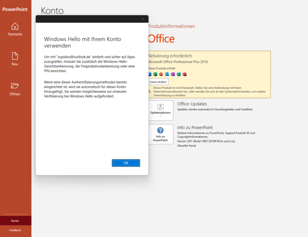
Task: Click the Word app icon
Action: [150, 74]
